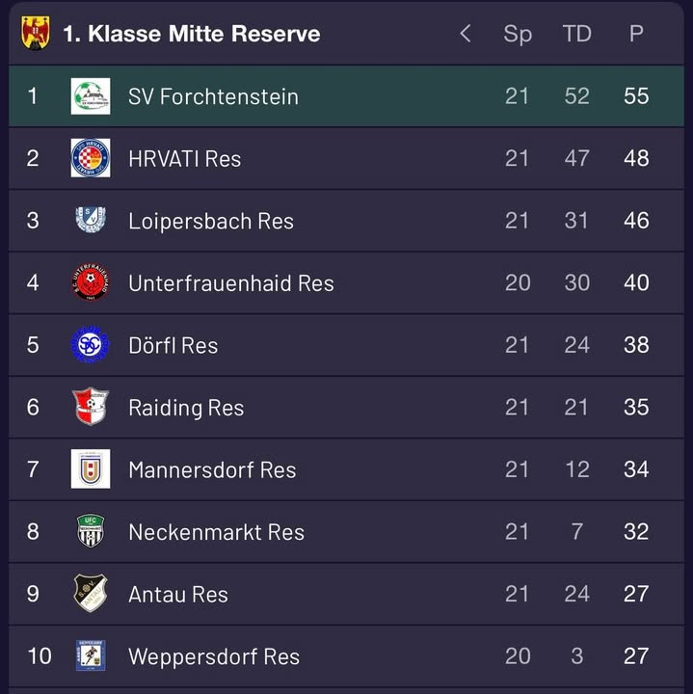Click the Neckenmarkt Res club crest
This screenshot has width=693, height=694.
point(91,531)
